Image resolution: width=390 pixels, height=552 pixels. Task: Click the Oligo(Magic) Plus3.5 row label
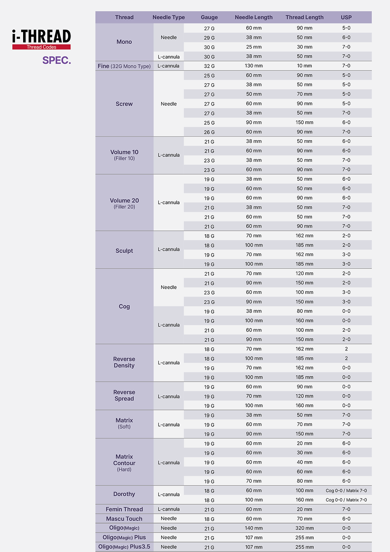coord(124,547)
